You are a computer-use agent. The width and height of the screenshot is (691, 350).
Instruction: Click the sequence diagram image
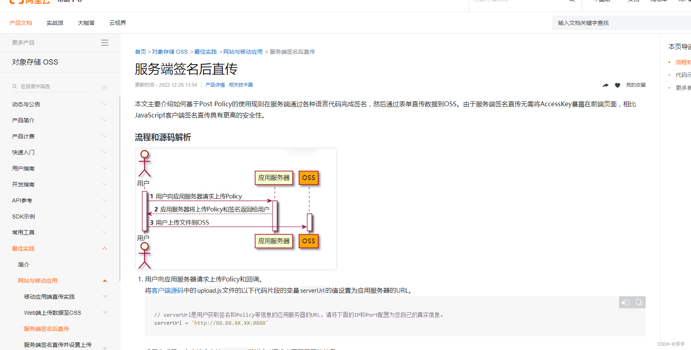(x=236, y=209)
